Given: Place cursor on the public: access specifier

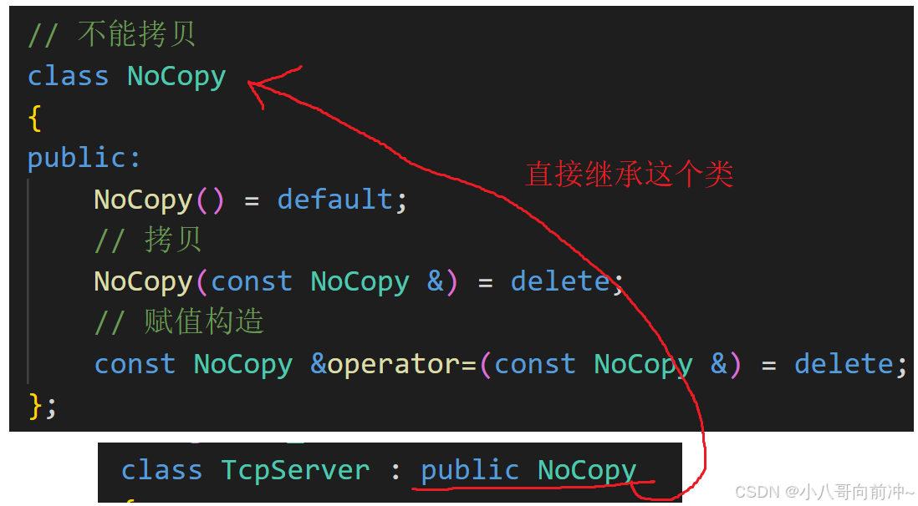Looking at the screenshot, I should point(84,159).
